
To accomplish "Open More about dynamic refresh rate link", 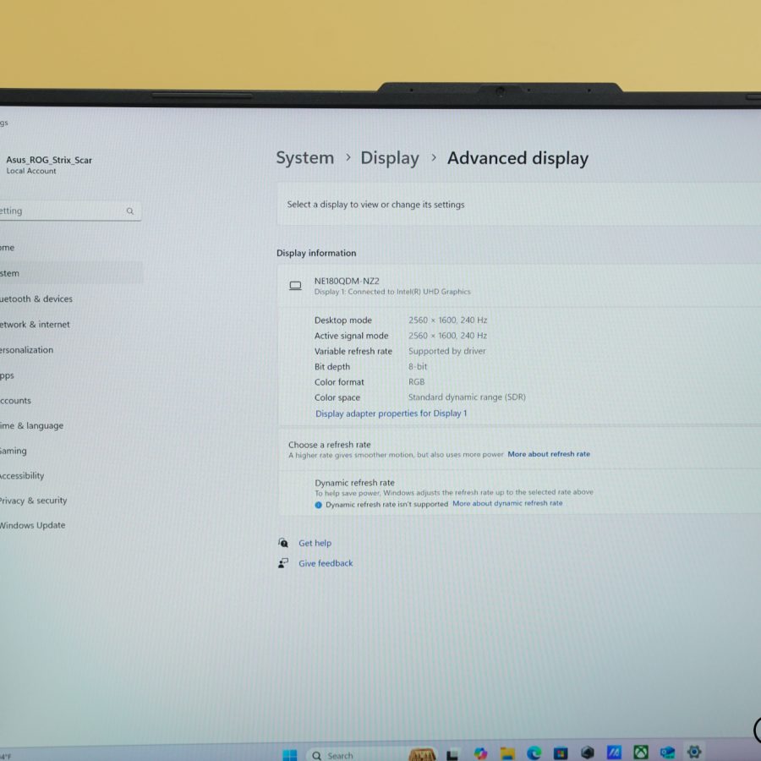I will point(507,503).
